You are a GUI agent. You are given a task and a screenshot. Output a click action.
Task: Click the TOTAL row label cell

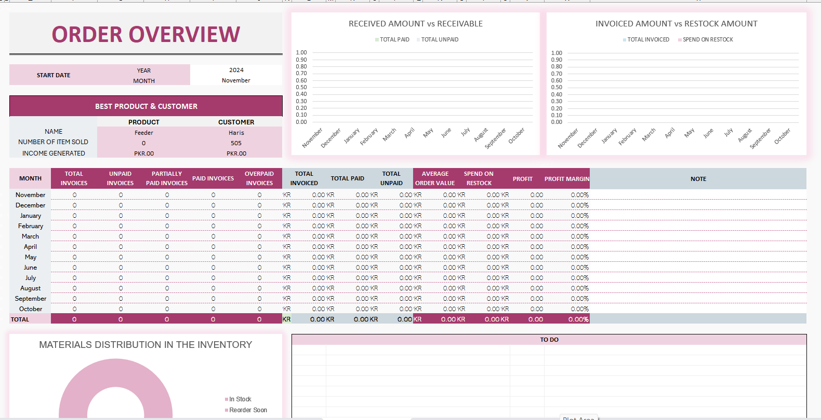click(30, 319)
